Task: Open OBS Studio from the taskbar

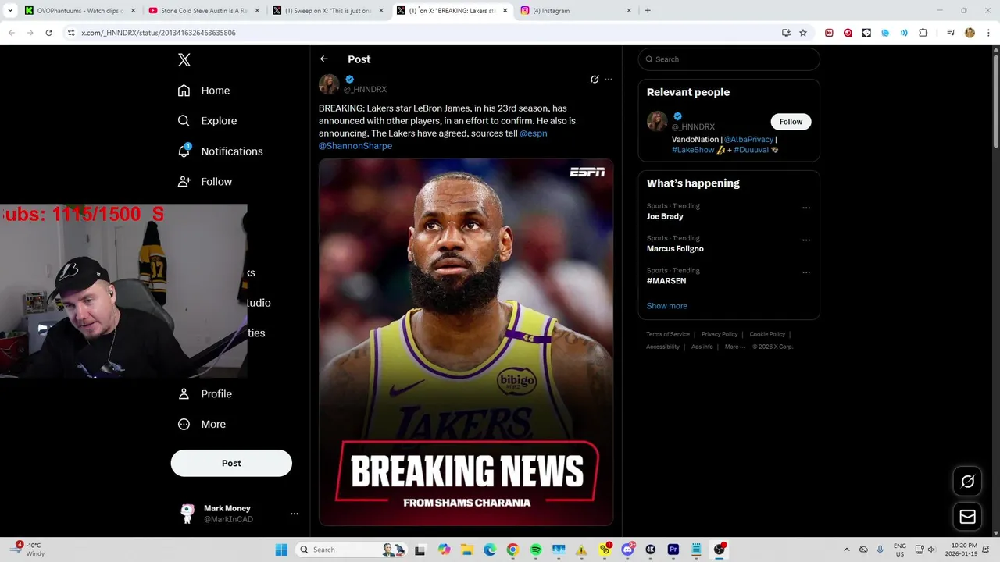Action: coord(720,550)
